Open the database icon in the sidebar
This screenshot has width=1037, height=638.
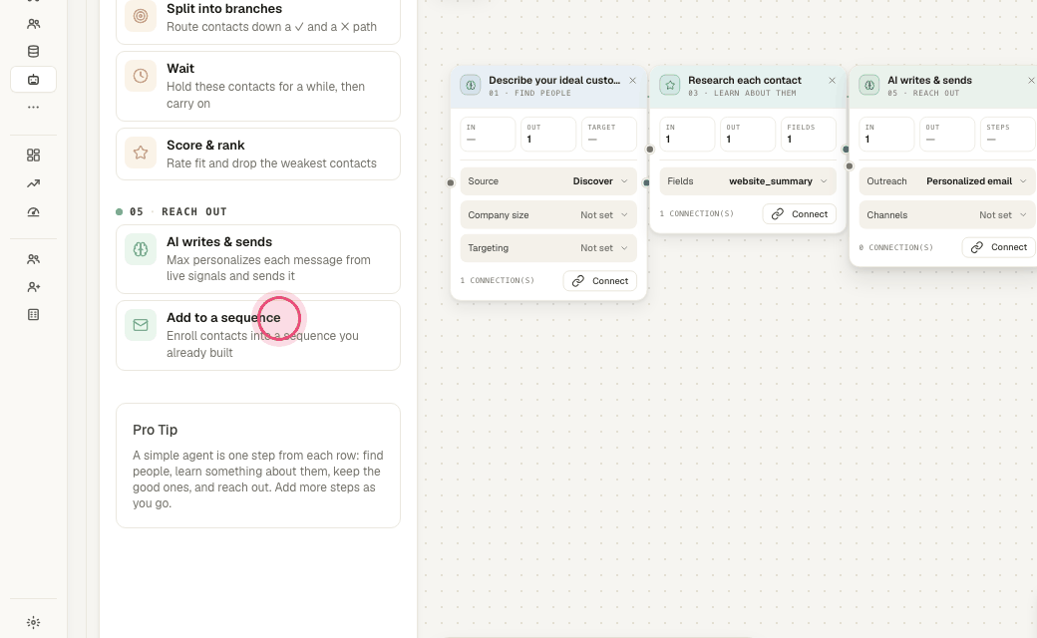click(33, 52)
